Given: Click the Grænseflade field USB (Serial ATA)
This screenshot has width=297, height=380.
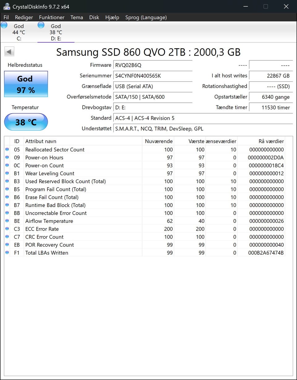Looking at the screenshot, I should (153, 86).
